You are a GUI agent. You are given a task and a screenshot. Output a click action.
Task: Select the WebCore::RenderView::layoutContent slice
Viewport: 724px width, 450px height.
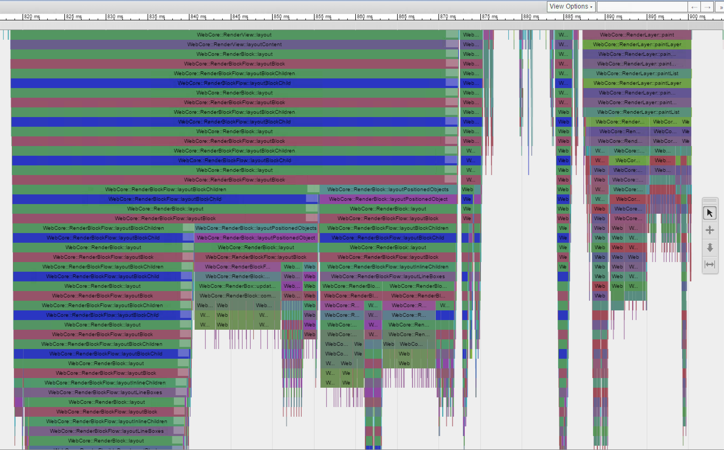pyautogui.click(x=234, y=44)
